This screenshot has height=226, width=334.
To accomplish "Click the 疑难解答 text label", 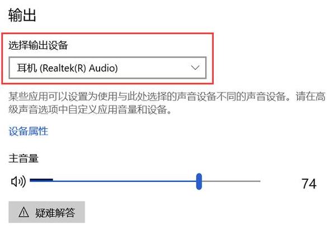I will pos(55,213).
